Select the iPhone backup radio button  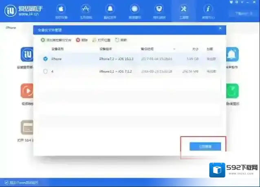[x=45, y=59]
